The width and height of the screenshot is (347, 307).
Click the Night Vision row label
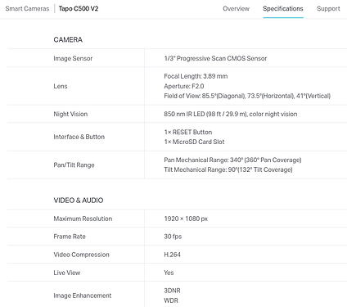70,114
